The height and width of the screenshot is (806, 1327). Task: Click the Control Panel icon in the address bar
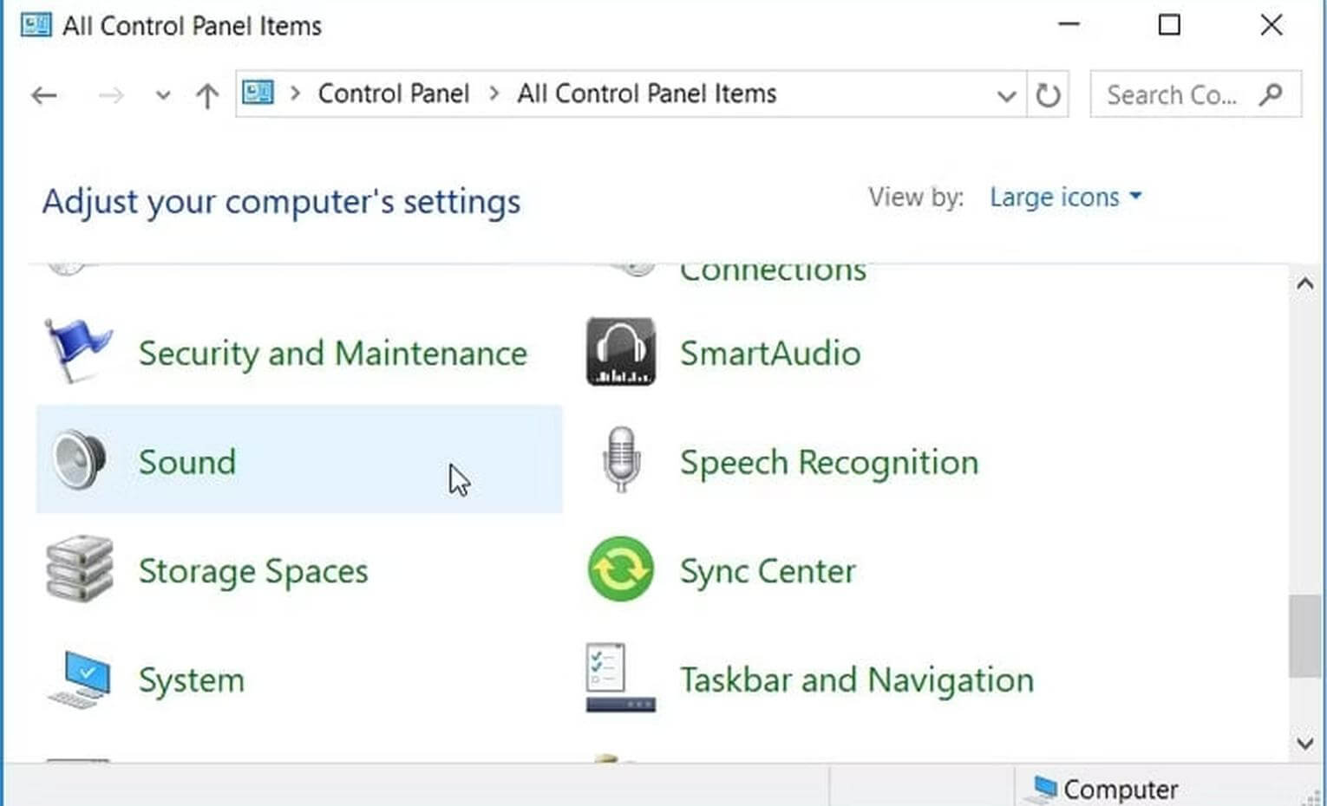click(x=258, y=94)
